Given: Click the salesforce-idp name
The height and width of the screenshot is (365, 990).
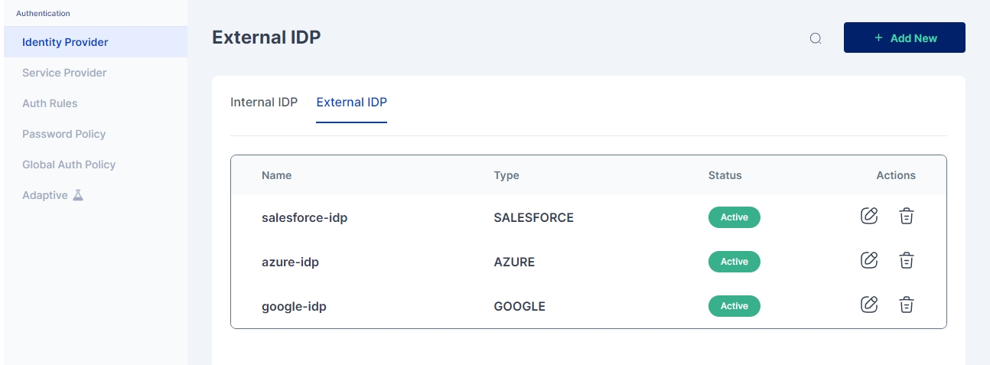Looking at the screenshot, I should click(304, 217).
